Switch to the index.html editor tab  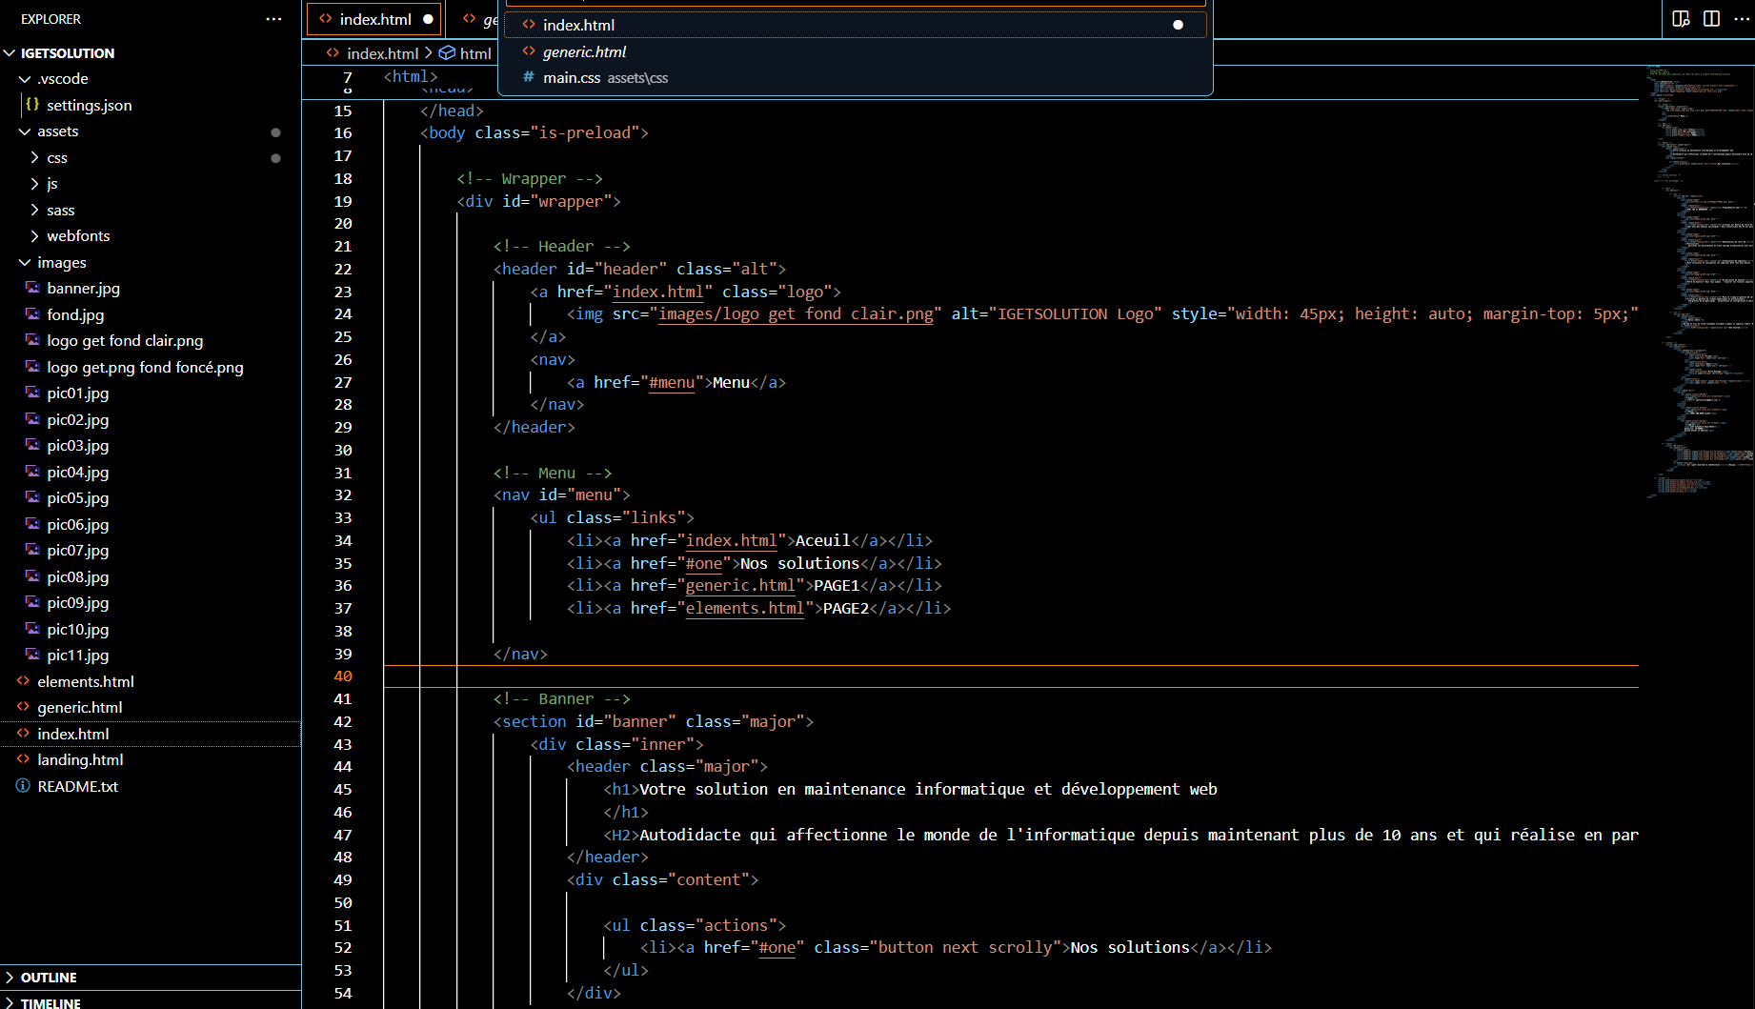[374, 19]
